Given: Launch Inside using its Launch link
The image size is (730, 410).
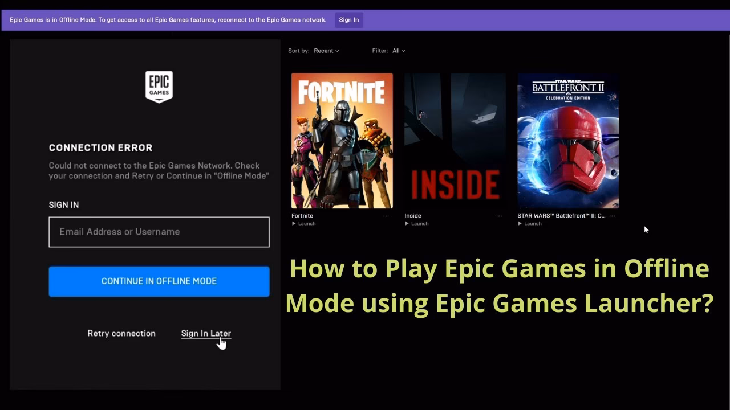Looking at the screenshot, I should click(x=417, y=224).
